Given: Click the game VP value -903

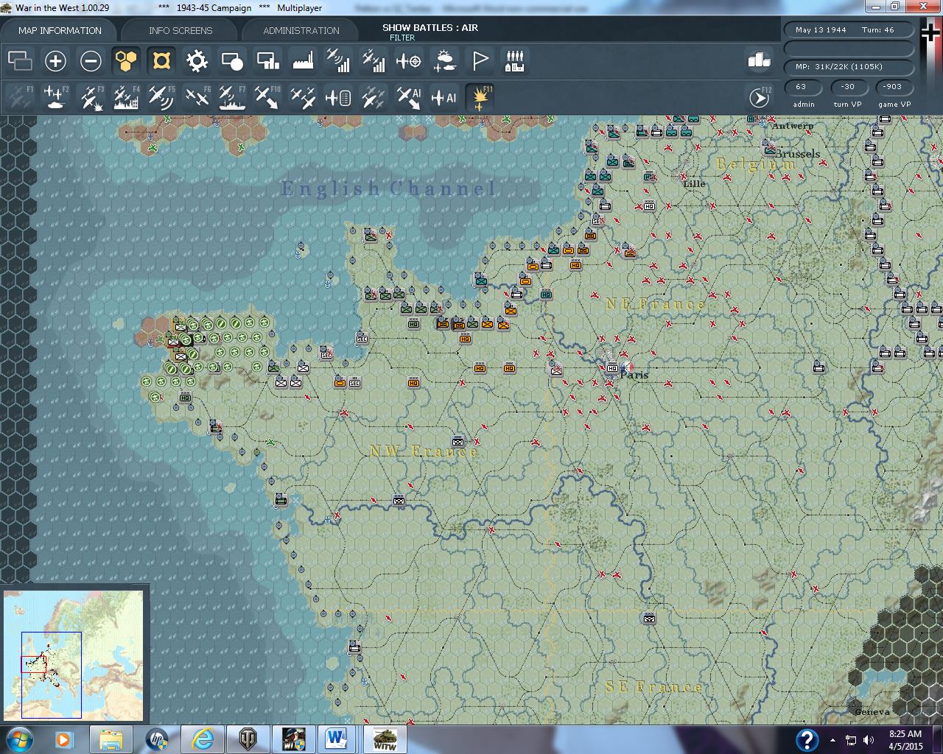Looking at the screenshot, I should pyautogui.click(x=893, y=87).
